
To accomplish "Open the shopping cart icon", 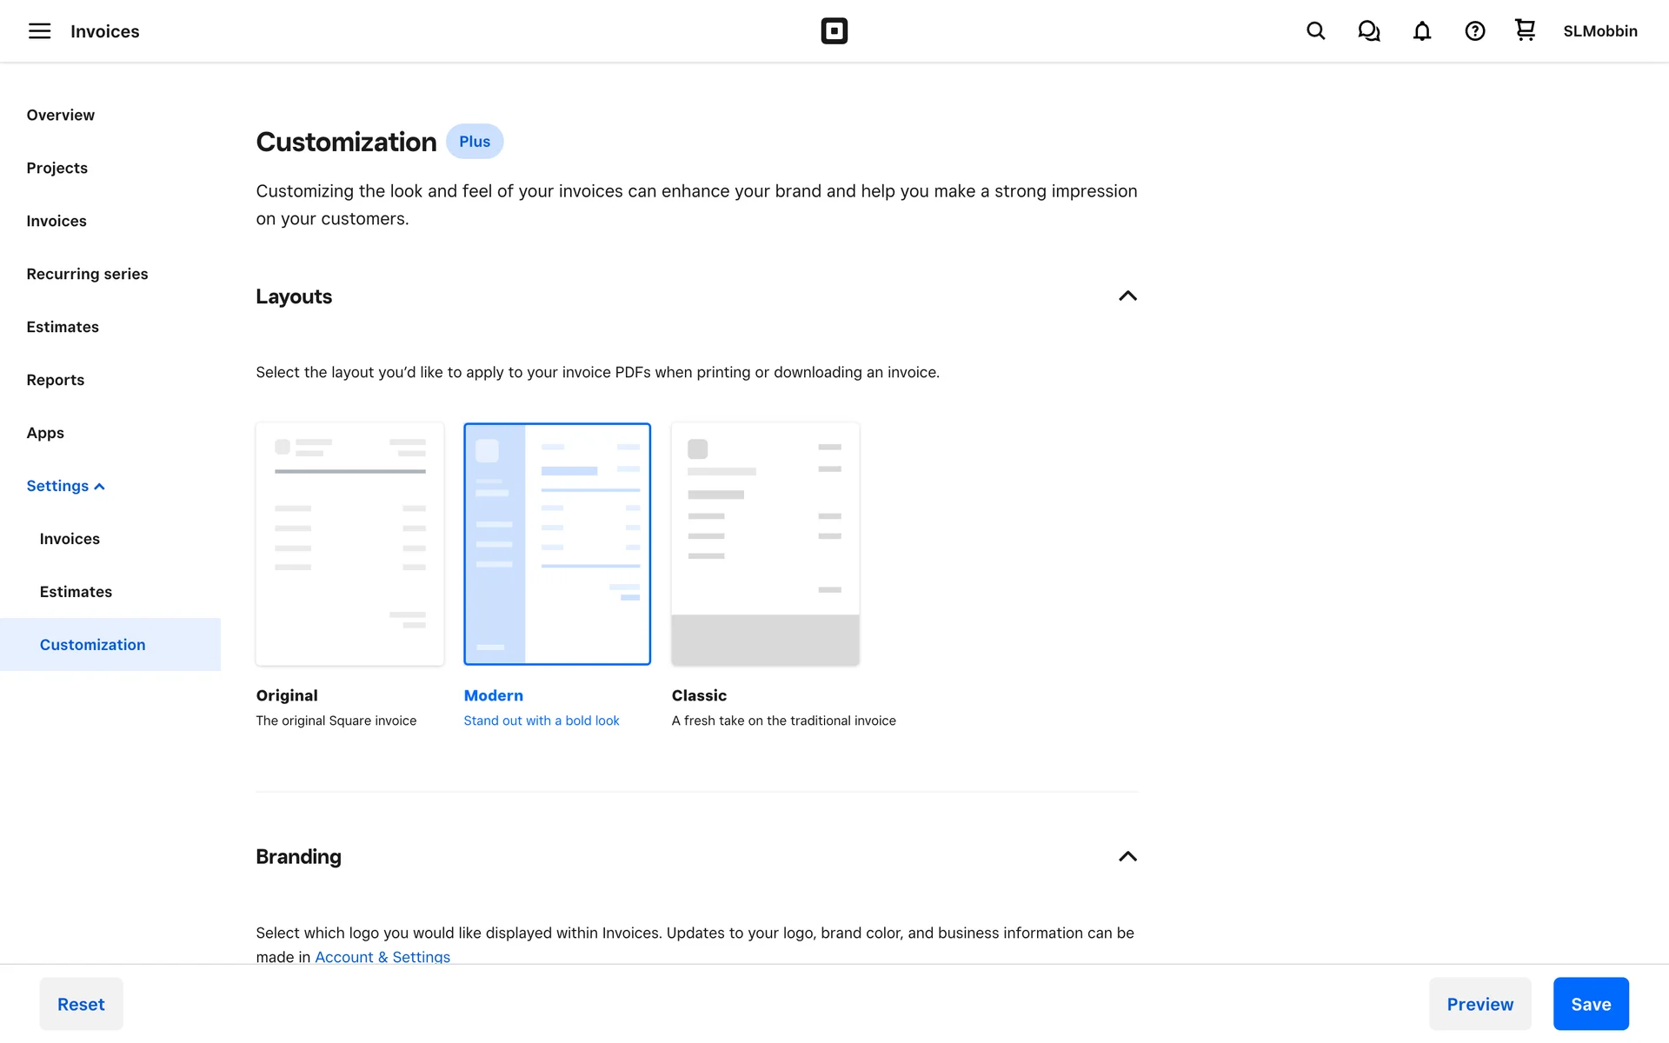I will [x=1525, y=30].
